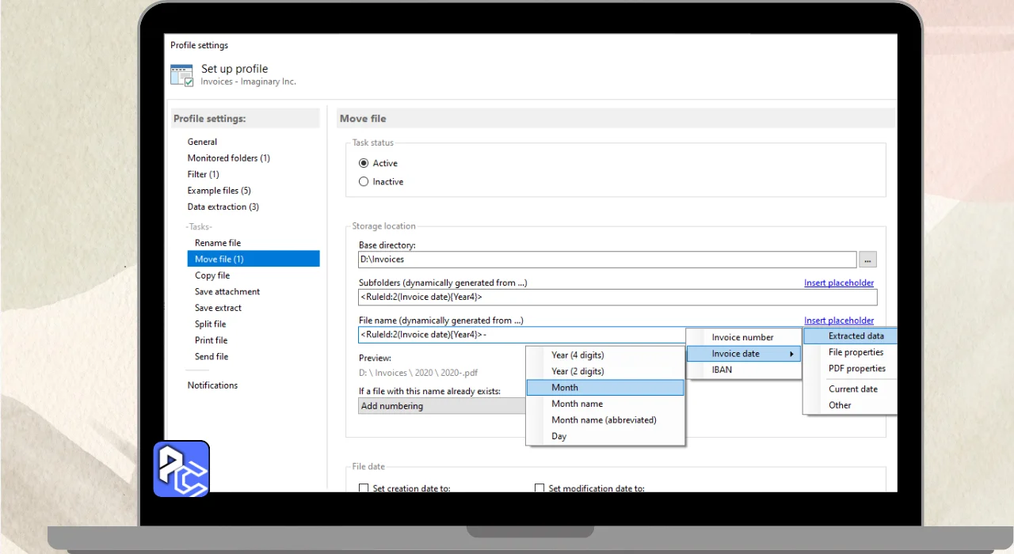The height and width of the screenshot is (554, 1014).
Task: Click the PC logo badge icon
Action: [181, 469]
